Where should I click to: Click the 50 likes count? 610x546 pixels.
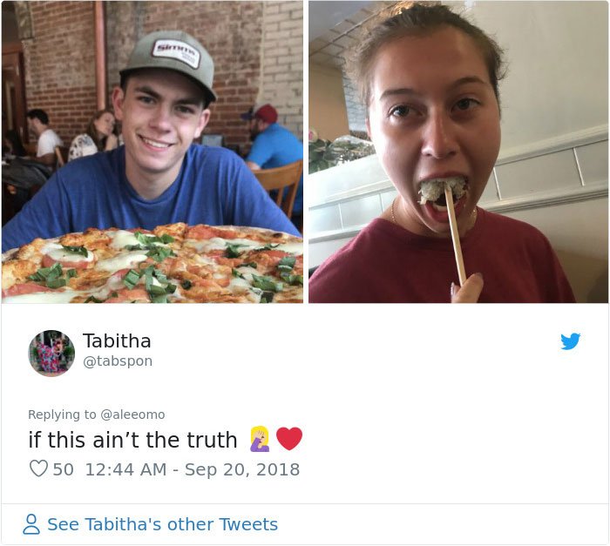pos(63,469)
